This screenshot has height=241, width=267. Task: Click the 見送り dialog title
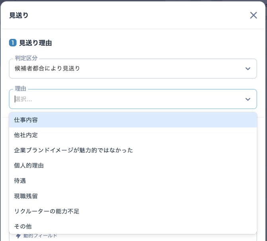[x=19, y=15]
